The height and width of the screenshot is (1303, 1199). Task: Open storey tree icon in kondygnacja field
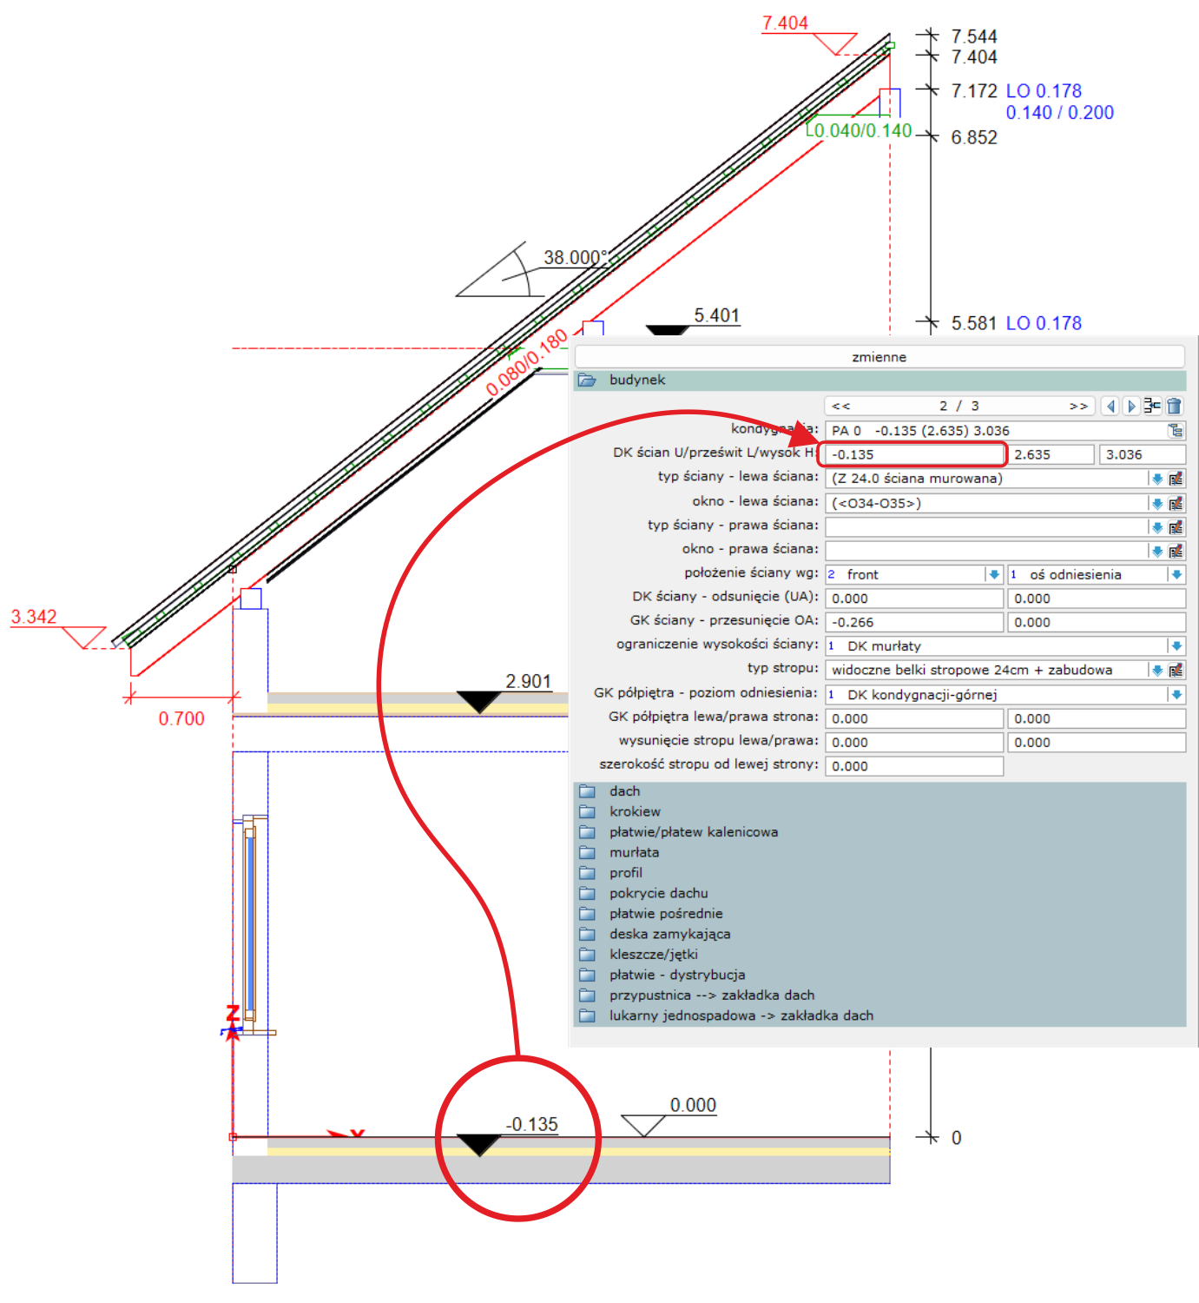1176,431
